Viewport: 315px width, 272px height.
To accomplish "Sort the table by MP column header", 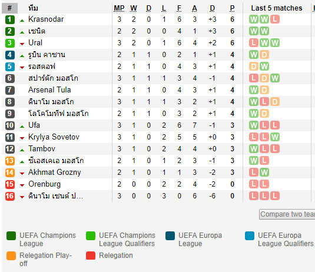I will 119,8.
